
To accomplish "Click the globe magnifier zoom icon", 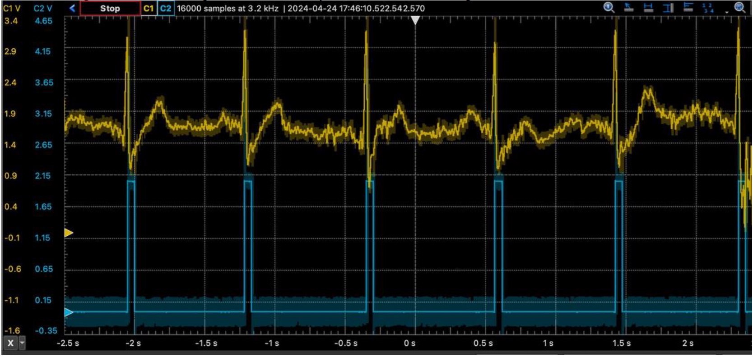I will tap(740, 7).
